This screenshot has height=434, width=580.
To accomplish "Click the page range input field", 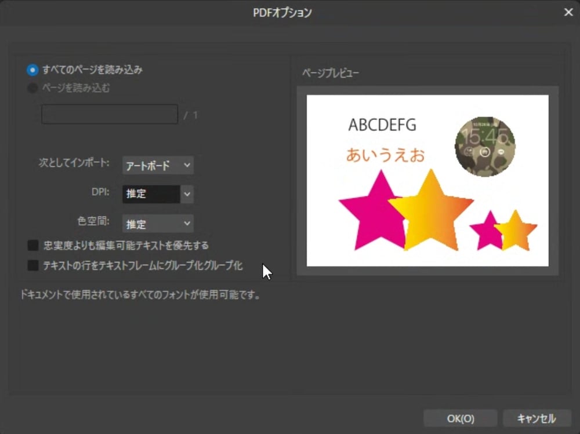I will click(110, 114).
